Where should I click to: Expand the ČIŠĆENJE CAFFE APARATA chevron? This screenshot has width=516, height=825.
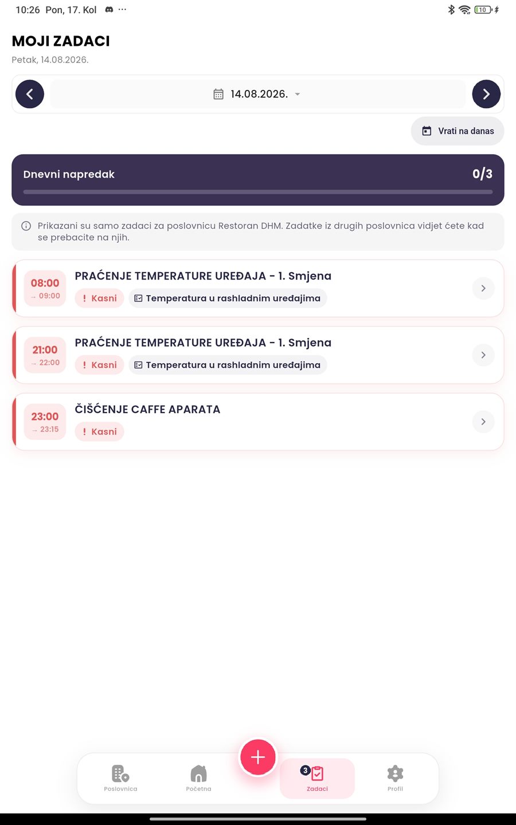pos(483,422)
